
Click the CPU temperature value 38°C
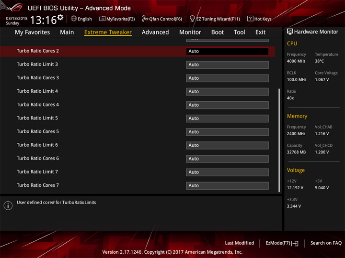pos(319,61)
